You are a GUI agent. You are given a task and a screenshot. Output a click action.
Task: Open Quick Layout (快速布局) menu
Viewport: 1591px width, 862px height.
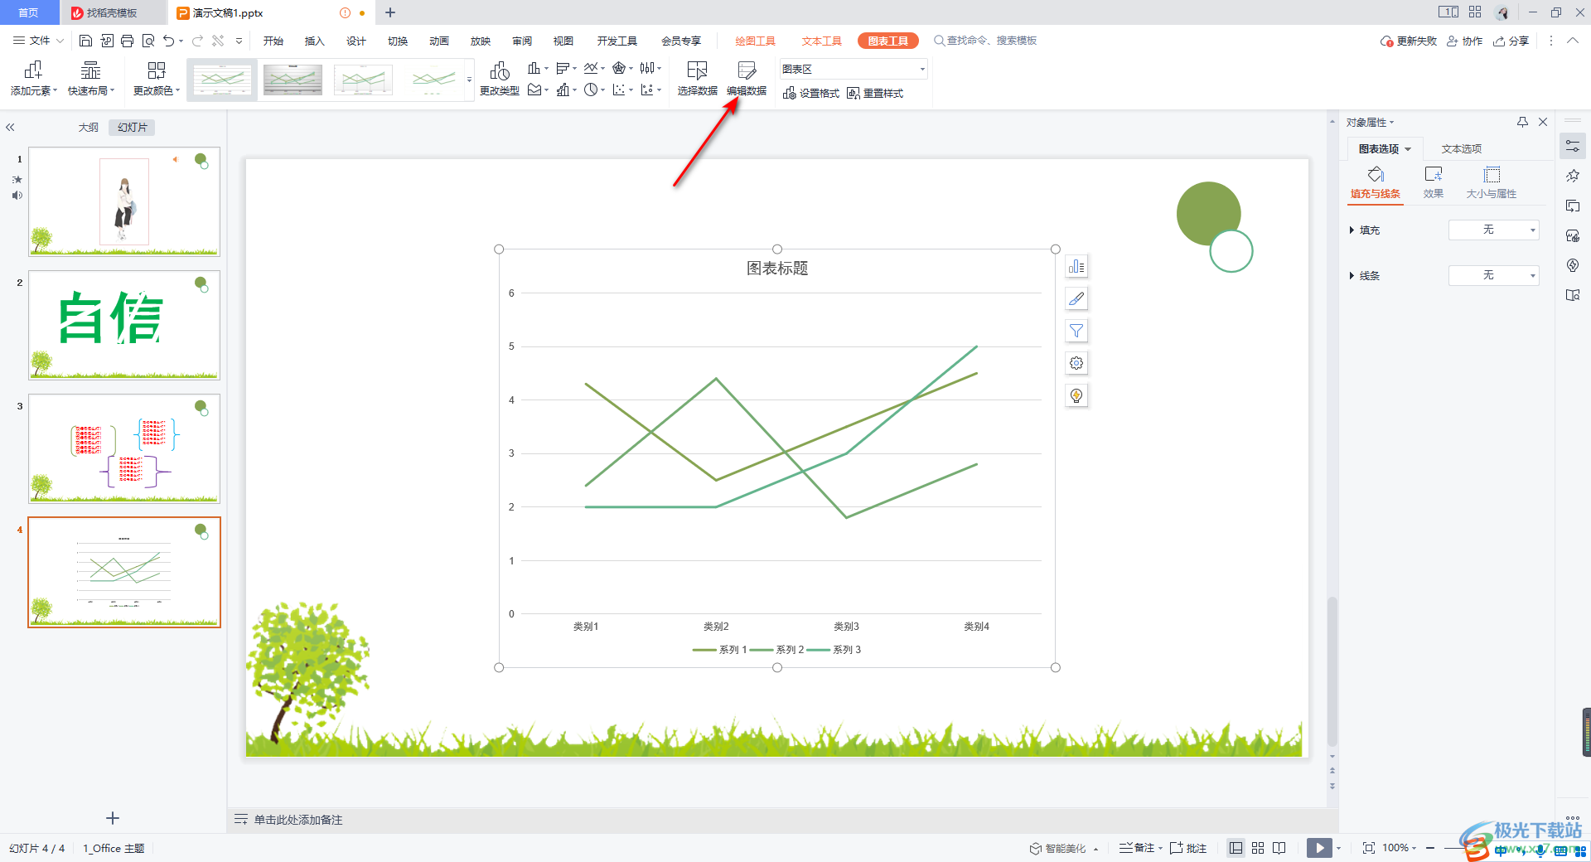[91, 79]
